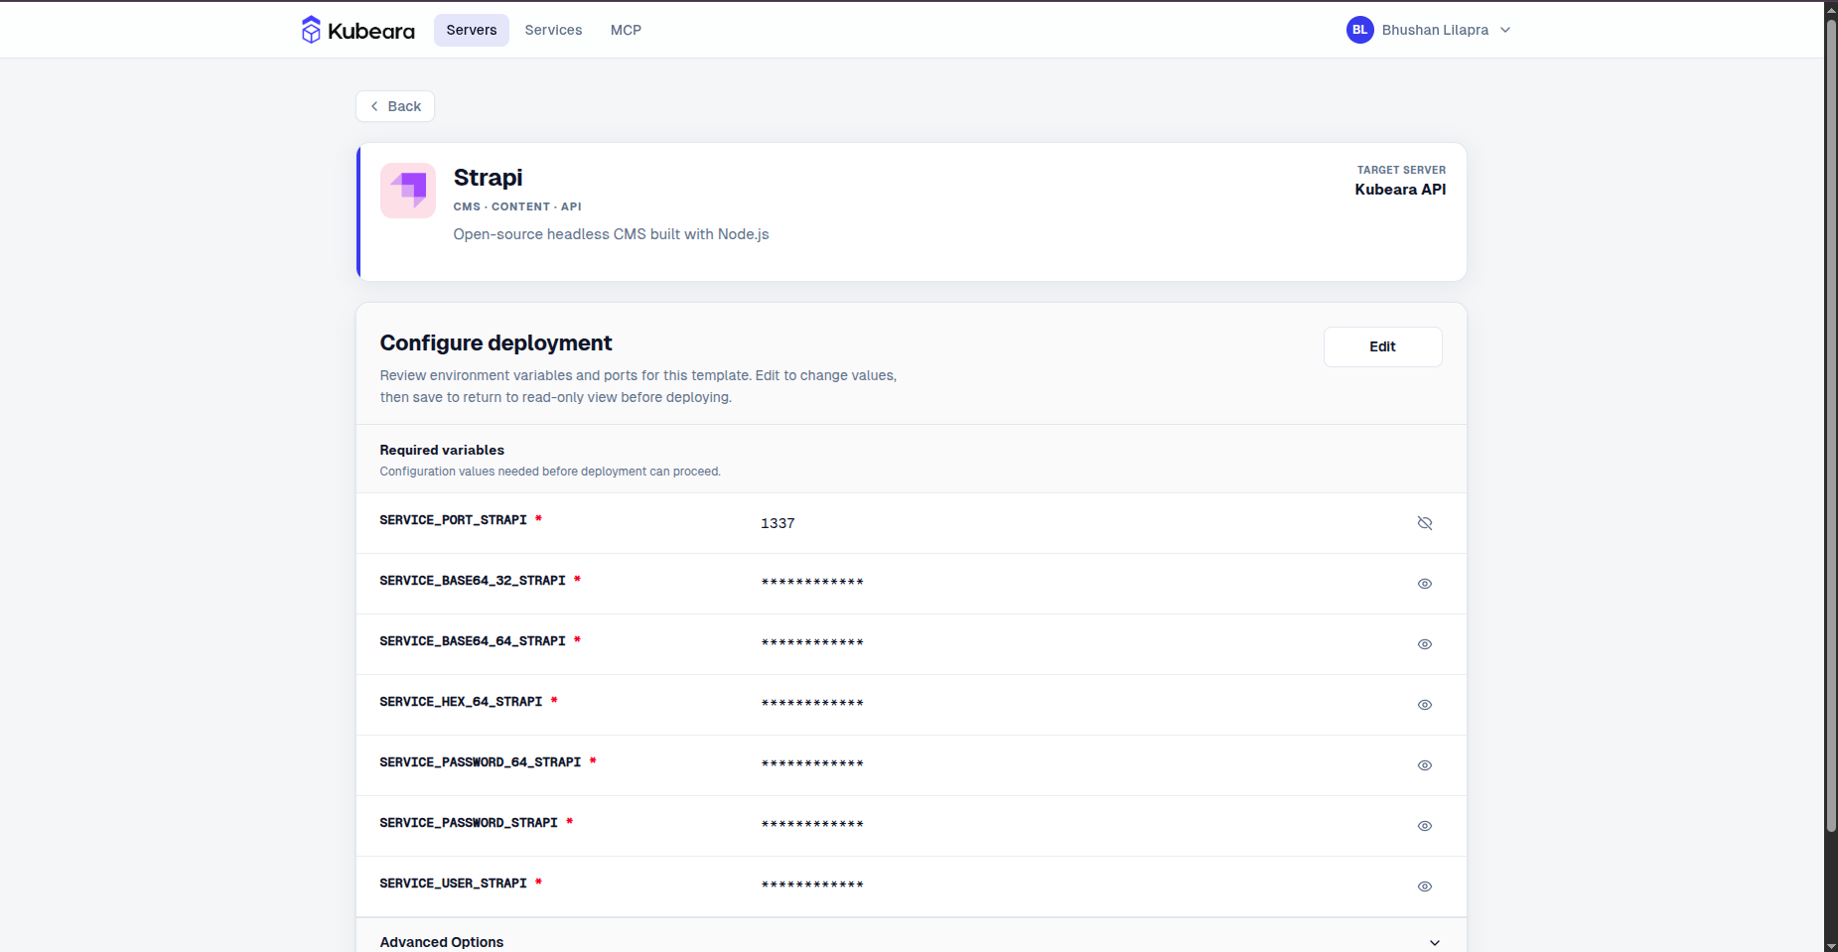Click the SERVICE_USER_STRAPI variable name
The height and width of the screenshot is (952, 1838).
[453, 884]
